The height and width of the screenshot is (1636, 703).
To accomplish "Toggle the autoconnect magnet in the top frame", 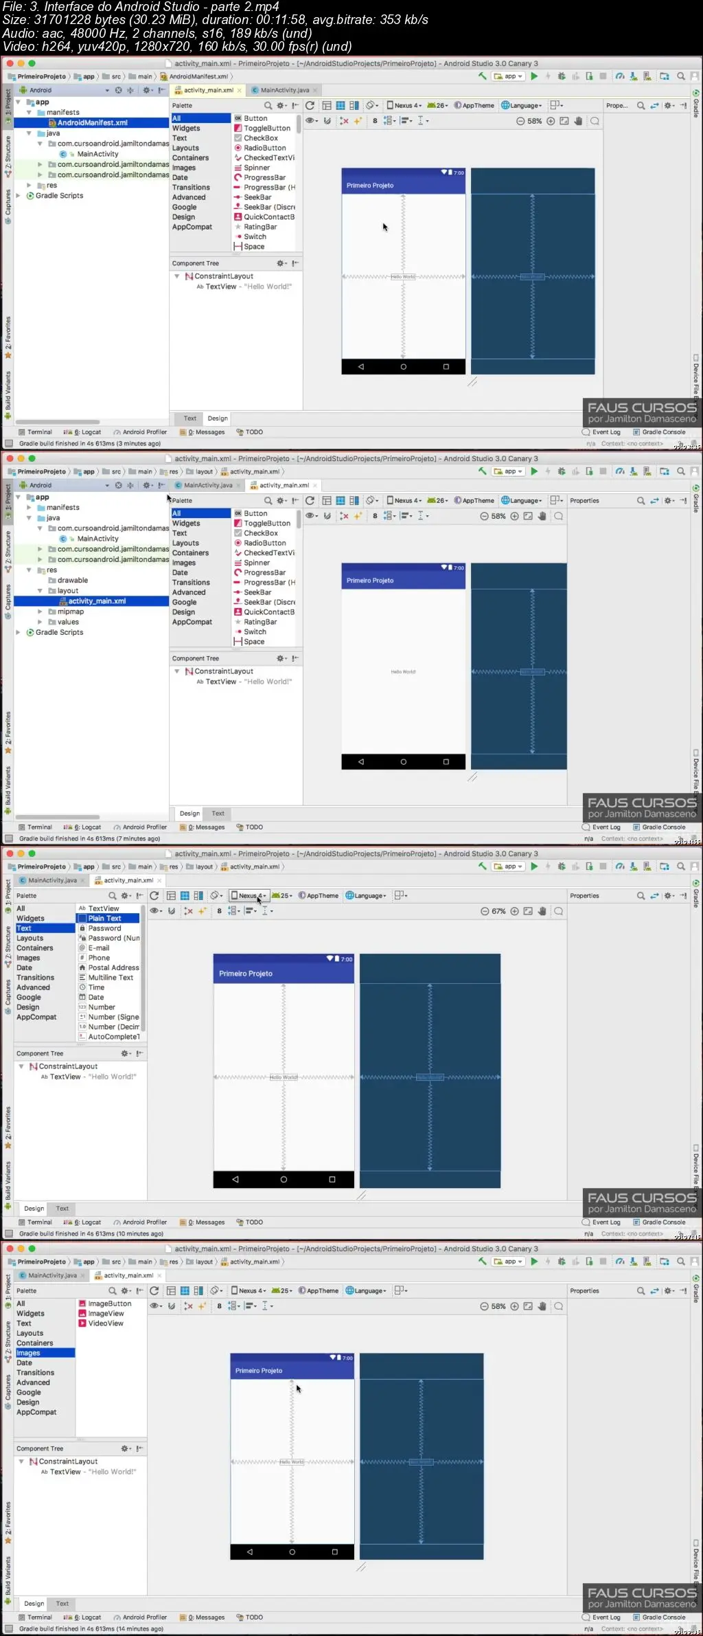I will 327,121.
